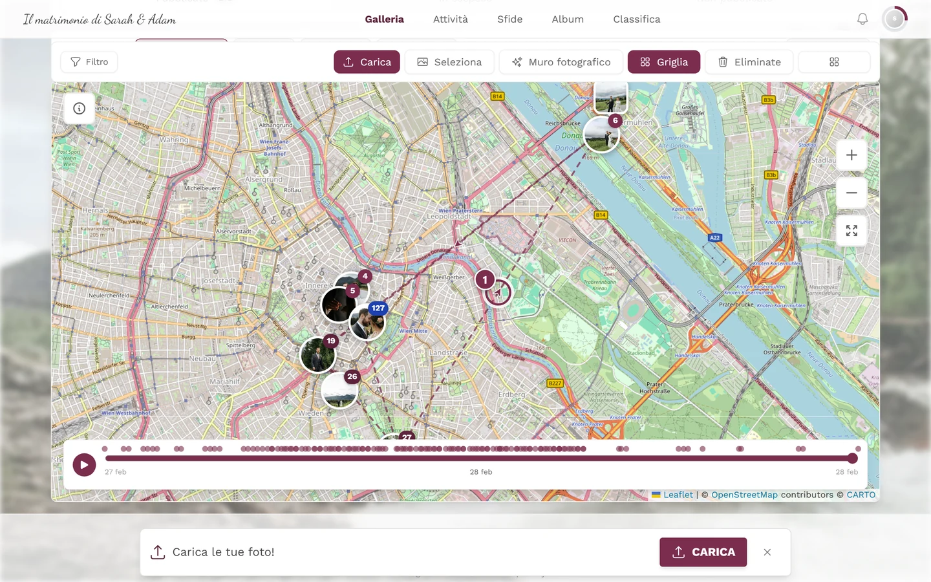931x582 pixels.
Task: Open the OpenStreetMap contributors link
Action: [745, 495]
